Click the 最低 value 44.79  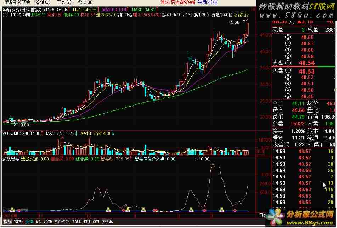tap(298, 117)
